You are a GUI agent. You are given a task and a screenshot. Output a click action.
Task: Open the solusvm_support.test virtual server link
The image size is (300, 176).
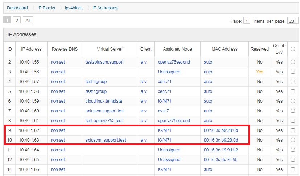point(106,140)
